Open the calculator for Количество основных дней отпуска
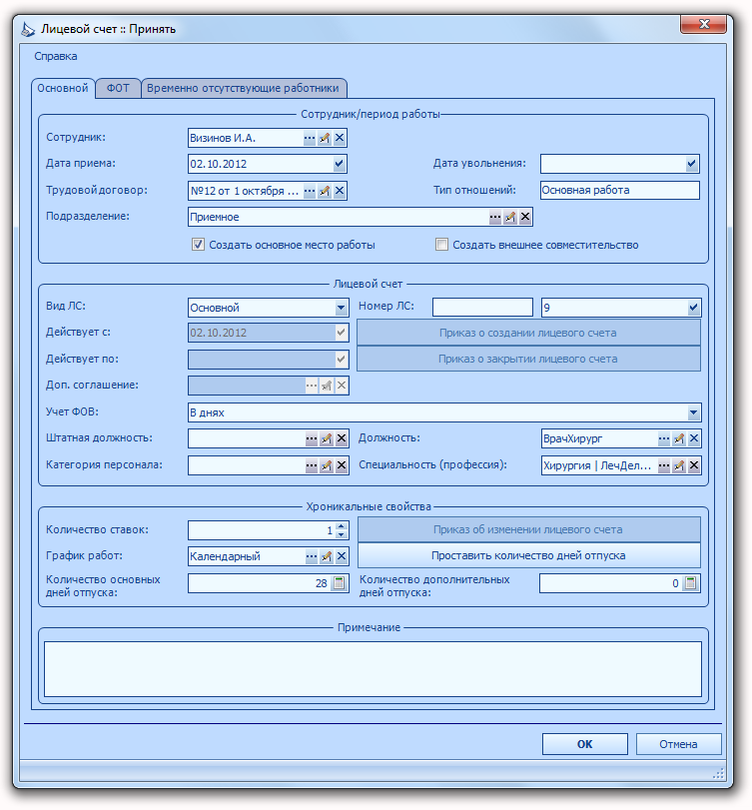This screenshot has width=752, height=810. coord(339,583)
